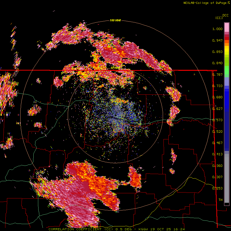Click the 100 NMI range ring label
The width and height of the screenshot is (231, 231).
point(115,20)
